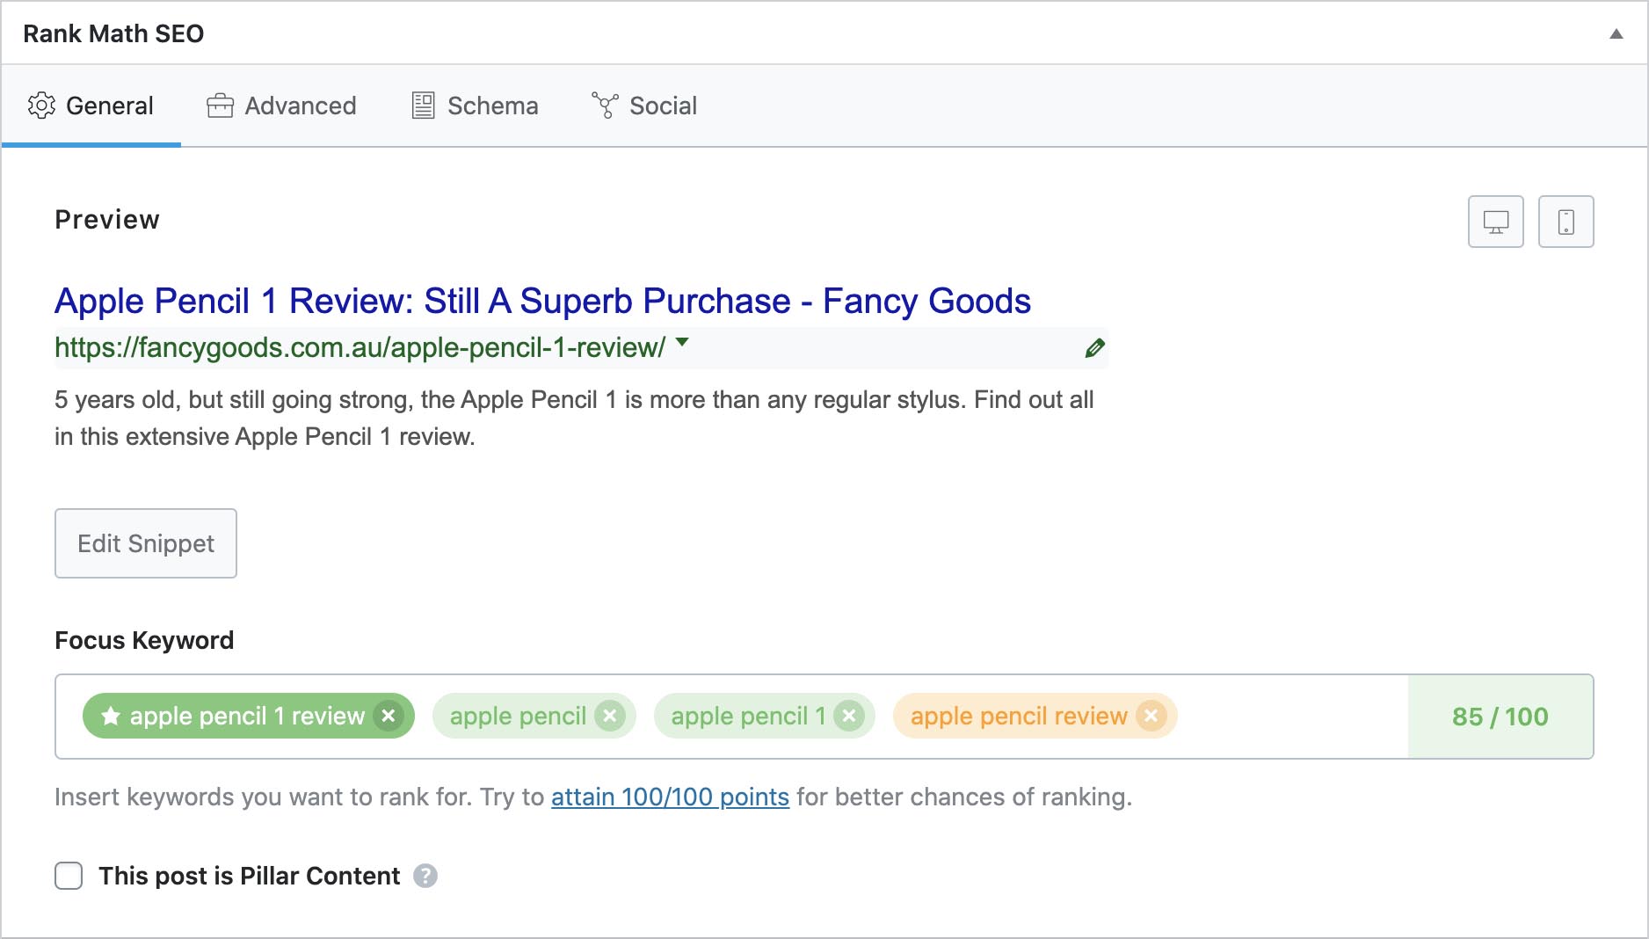The width and height of the screenshot is (1649, 939).
Task: Remove the apple pencil 1 review keyword
Action: coord(389,716)
